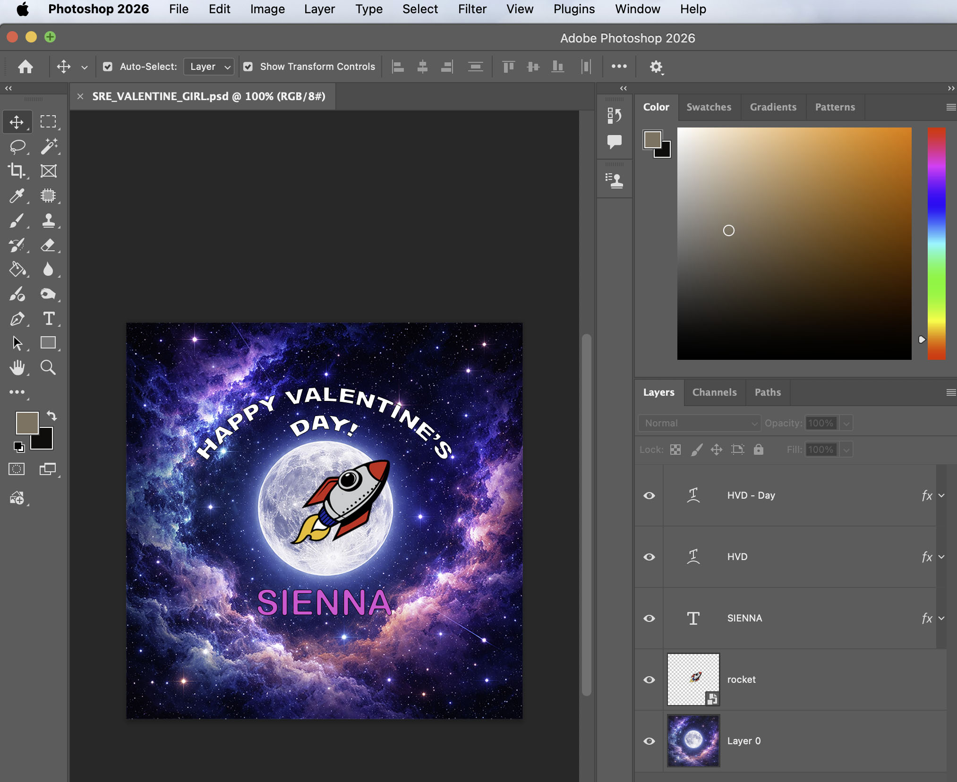This screenshot has width=957, height=782.
Task: Open the Gradients tab
Action: coord(773,107)
